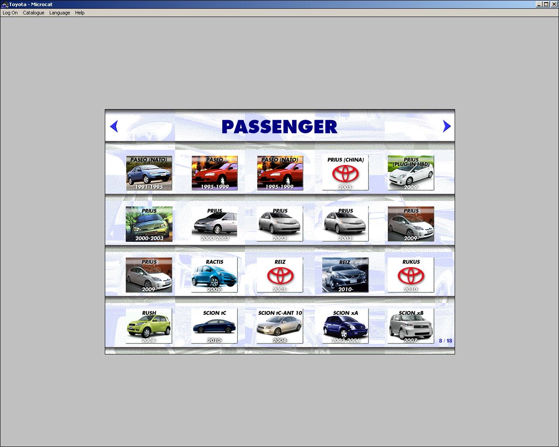Open SCION tC-ANT 10 2004- catalogue
559x447 pixels.
[280, 326]
